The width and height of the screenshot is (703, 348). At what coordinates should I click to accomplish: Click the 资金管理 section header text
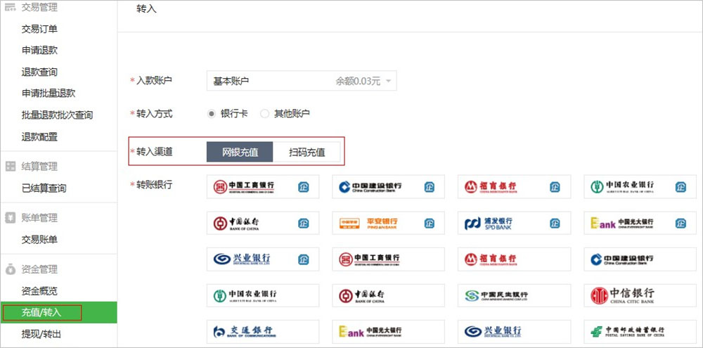(x=39, y=269)
